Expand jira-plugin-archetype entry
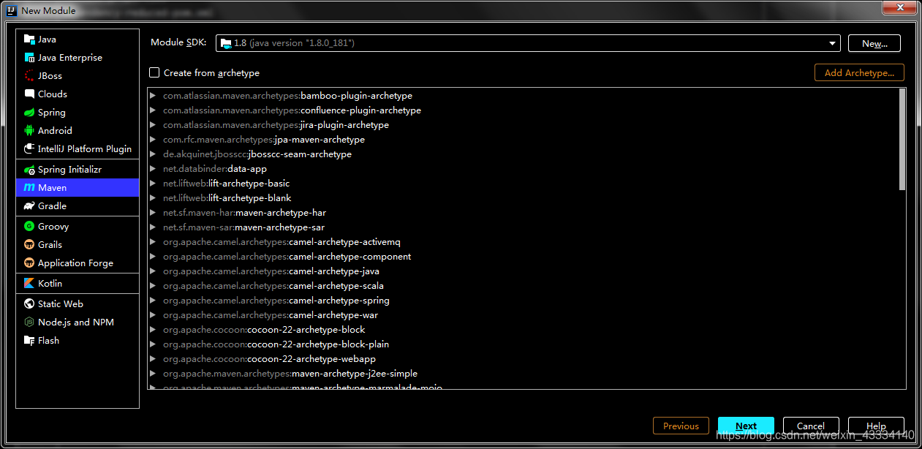Viewport: 922px width, 449px height. point(153,125)
